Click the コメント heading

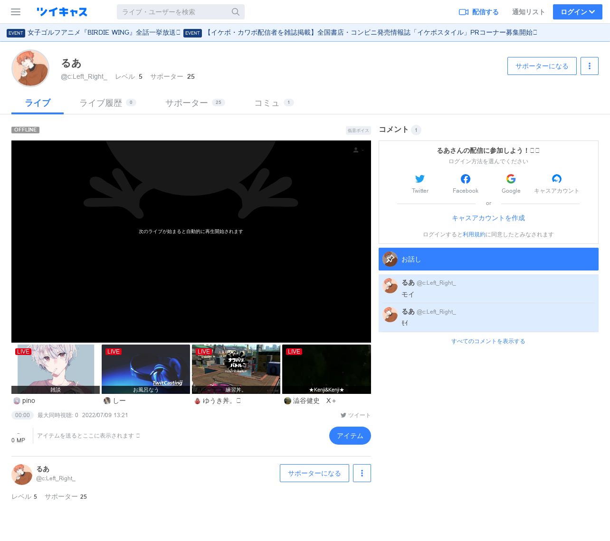click(393, 130)
